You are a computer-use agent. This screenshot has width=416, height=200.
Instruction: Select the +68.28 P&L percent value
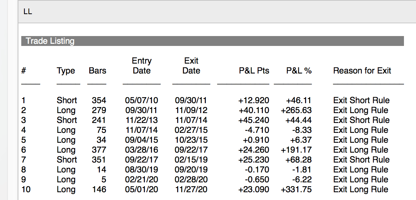click(298, 160)
